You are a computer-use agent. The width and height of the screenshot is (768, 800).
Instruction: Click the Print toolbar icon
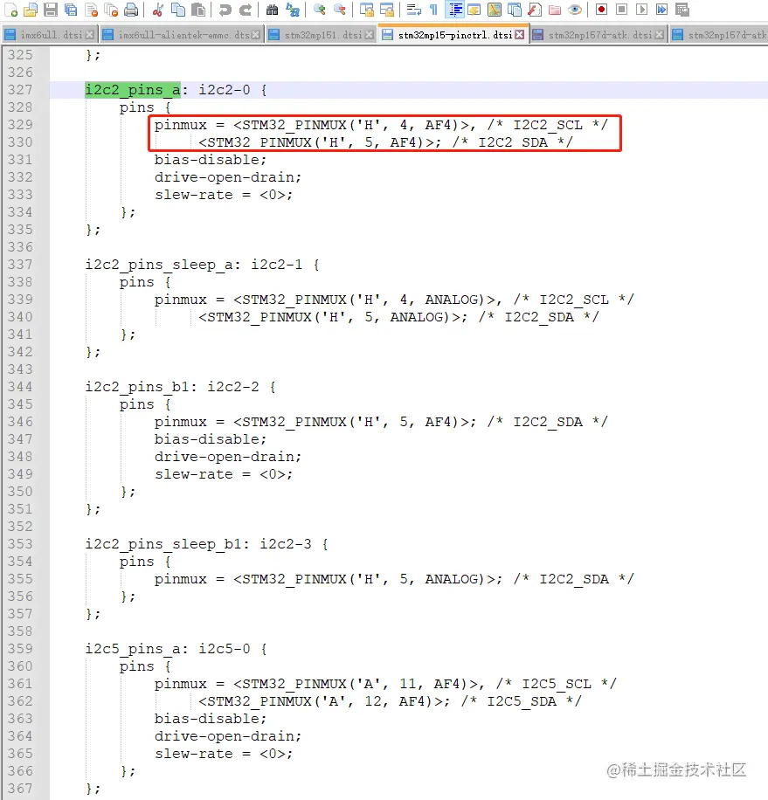point(132,10)
